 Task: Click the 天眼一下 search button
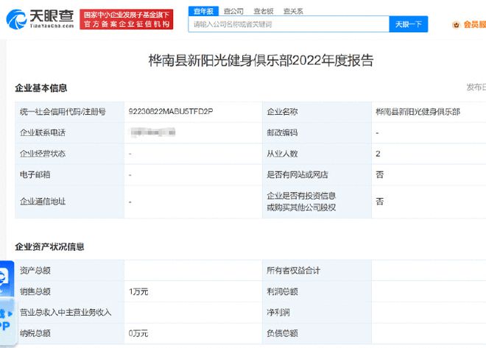(x=409, y=24)
